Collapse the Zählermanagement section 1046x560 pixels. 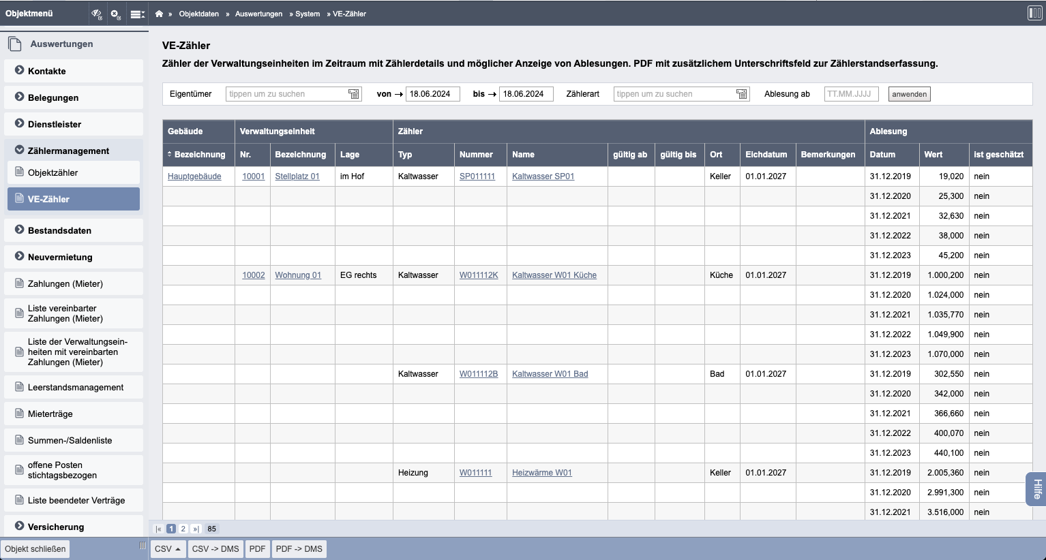click(x=68, y=151)
